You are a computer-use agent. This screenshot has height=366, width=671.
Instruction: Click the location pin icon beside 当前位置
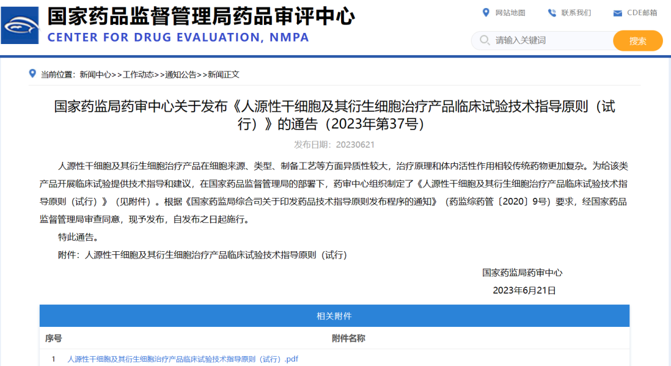click(32, 73)
